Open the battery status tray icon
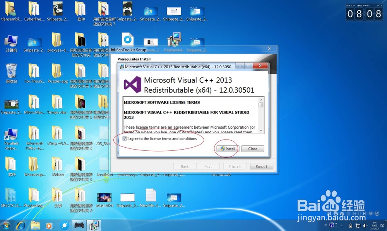The width and height of the screenshot is (387, 231). [350, 226]
